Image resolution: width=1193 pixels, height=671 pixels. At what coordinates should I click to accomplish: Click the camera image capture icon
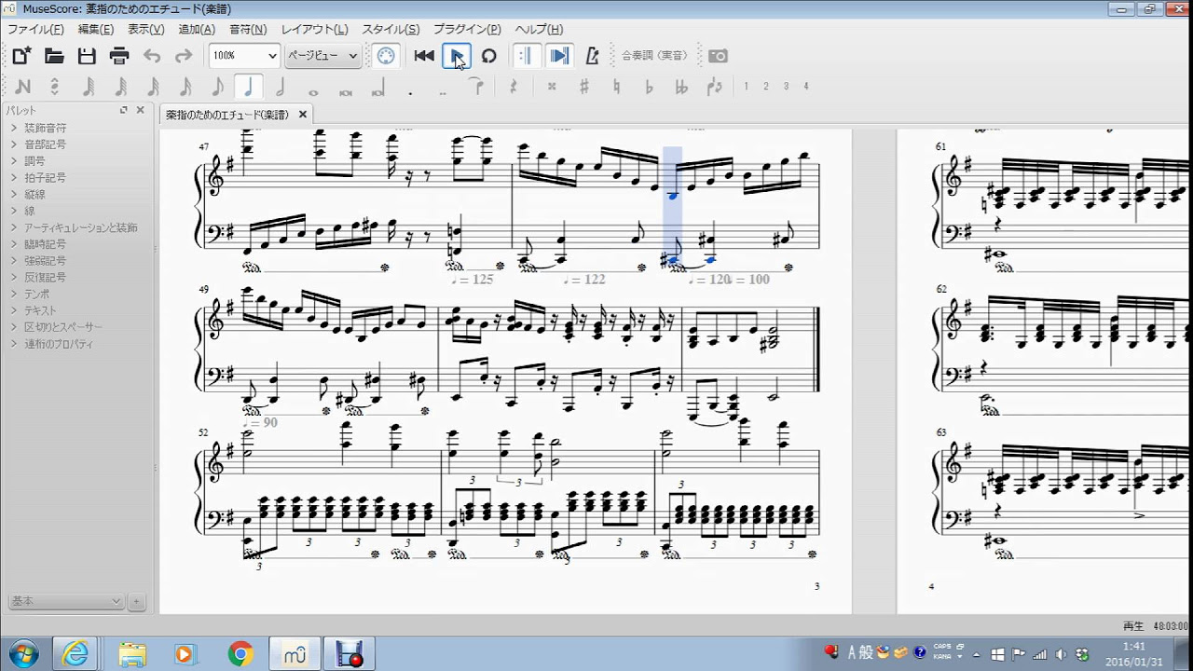point(718,56)
